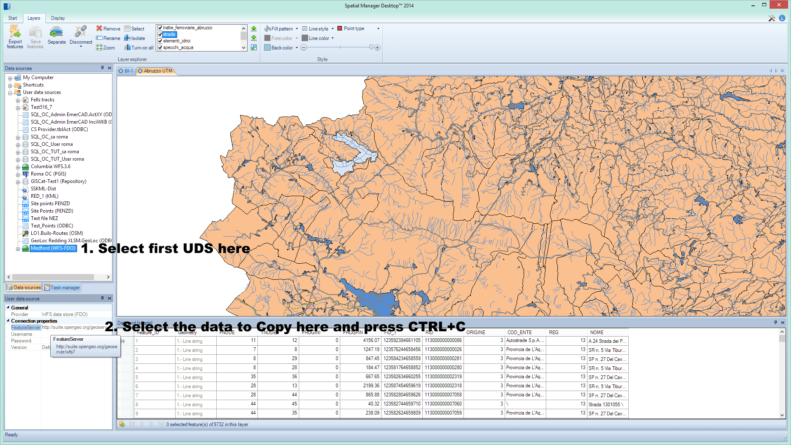Click the Export features icon
Image resolution: width=791 pixels, height=445 pixels.
[x=15, y=32]
